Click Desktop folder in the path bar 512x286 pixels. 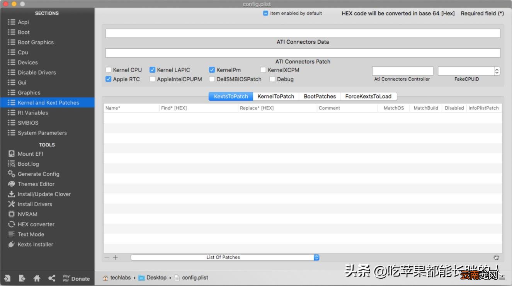coord(152,277)
